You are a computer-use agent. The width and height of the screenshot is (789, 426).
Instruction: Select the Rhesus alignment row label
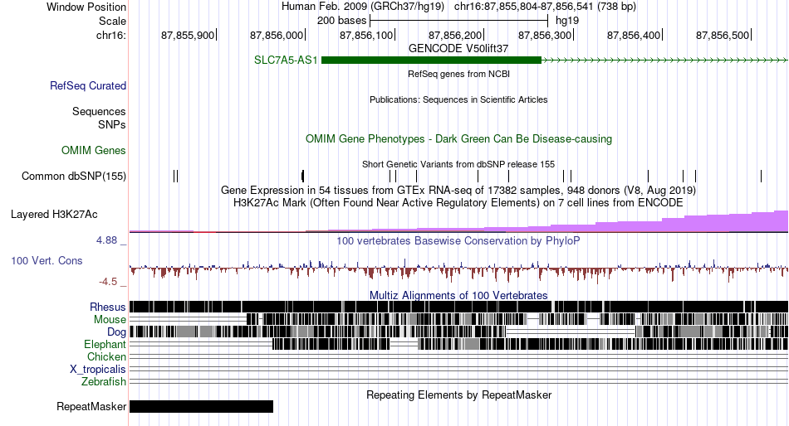(108, 307)
